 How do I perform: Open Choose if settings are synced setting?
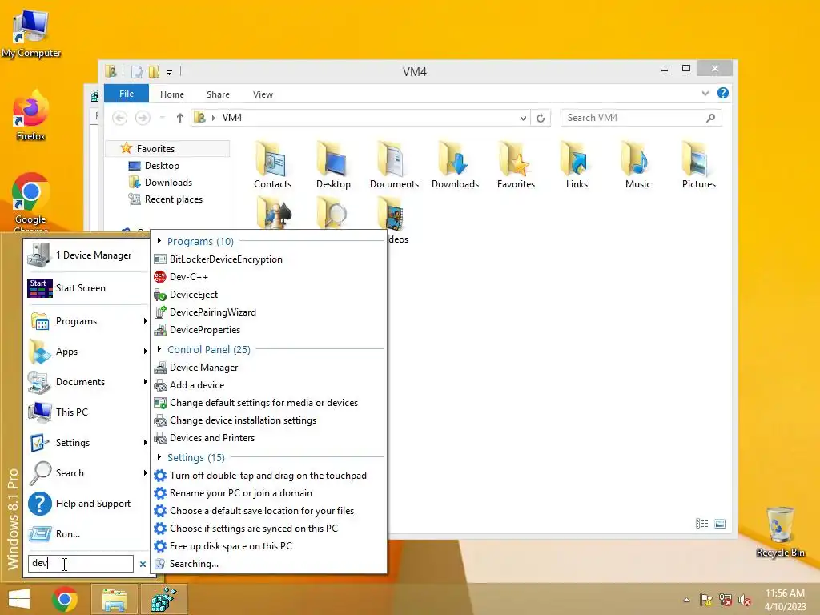tap(269, 529)
